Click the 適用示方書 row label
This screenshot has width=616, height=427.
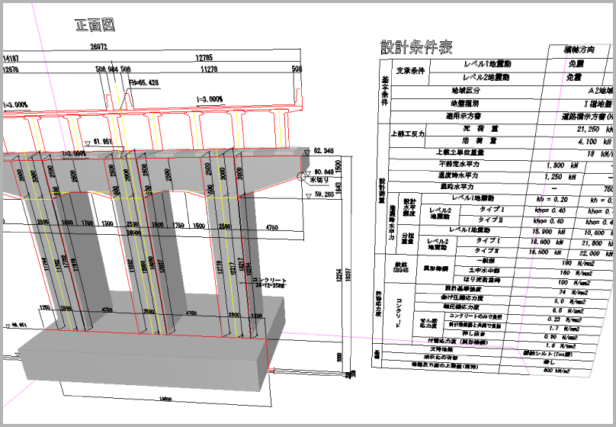(464, 116)
